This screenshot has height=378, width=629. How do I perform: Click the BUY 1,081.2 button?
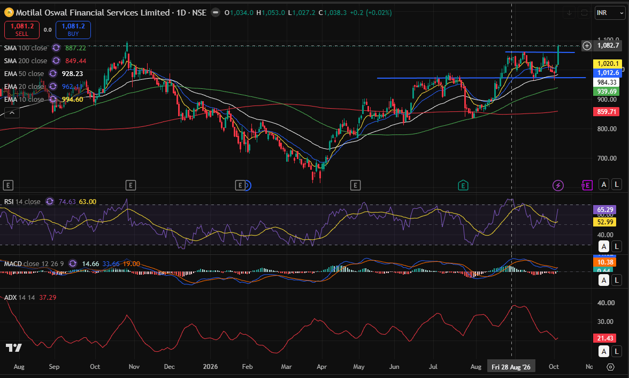pyautogui.click(x=73, y=30)
